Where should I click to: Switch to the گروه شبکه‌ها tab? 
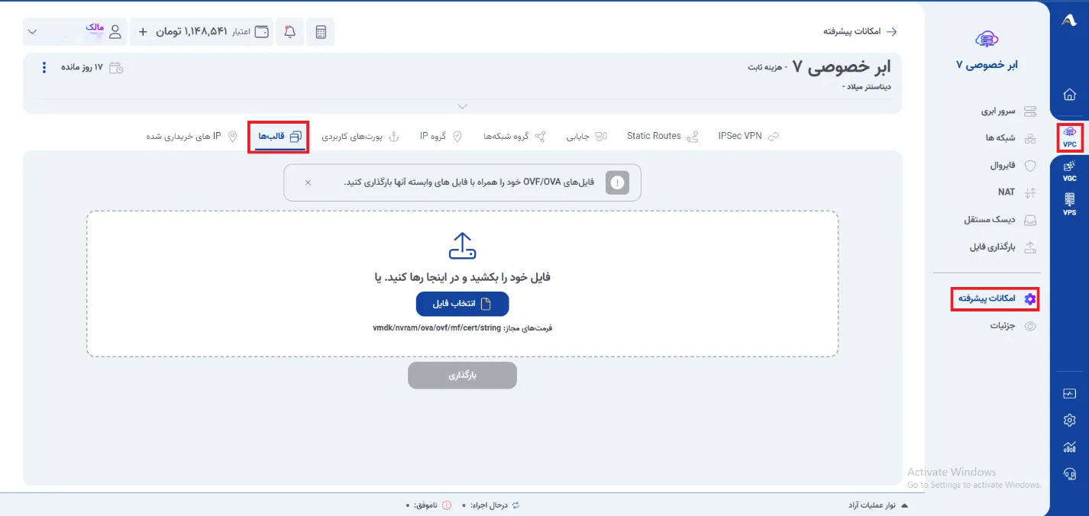pyautogui.click(x=515, y=136)
